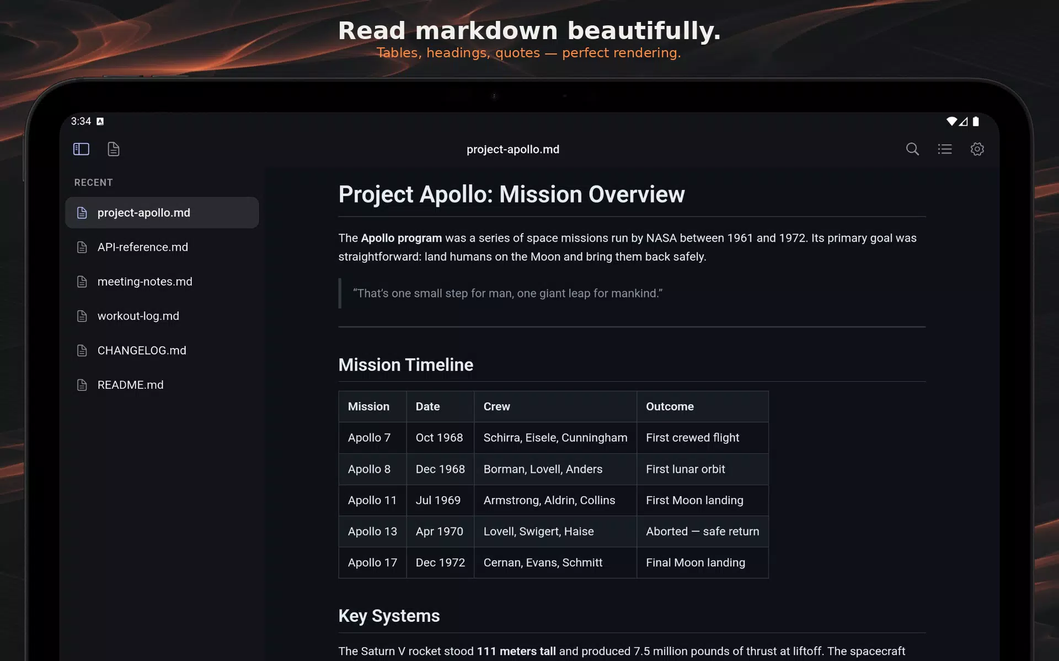
Task: Tap the battery status icon
Action: pos(976,121)
